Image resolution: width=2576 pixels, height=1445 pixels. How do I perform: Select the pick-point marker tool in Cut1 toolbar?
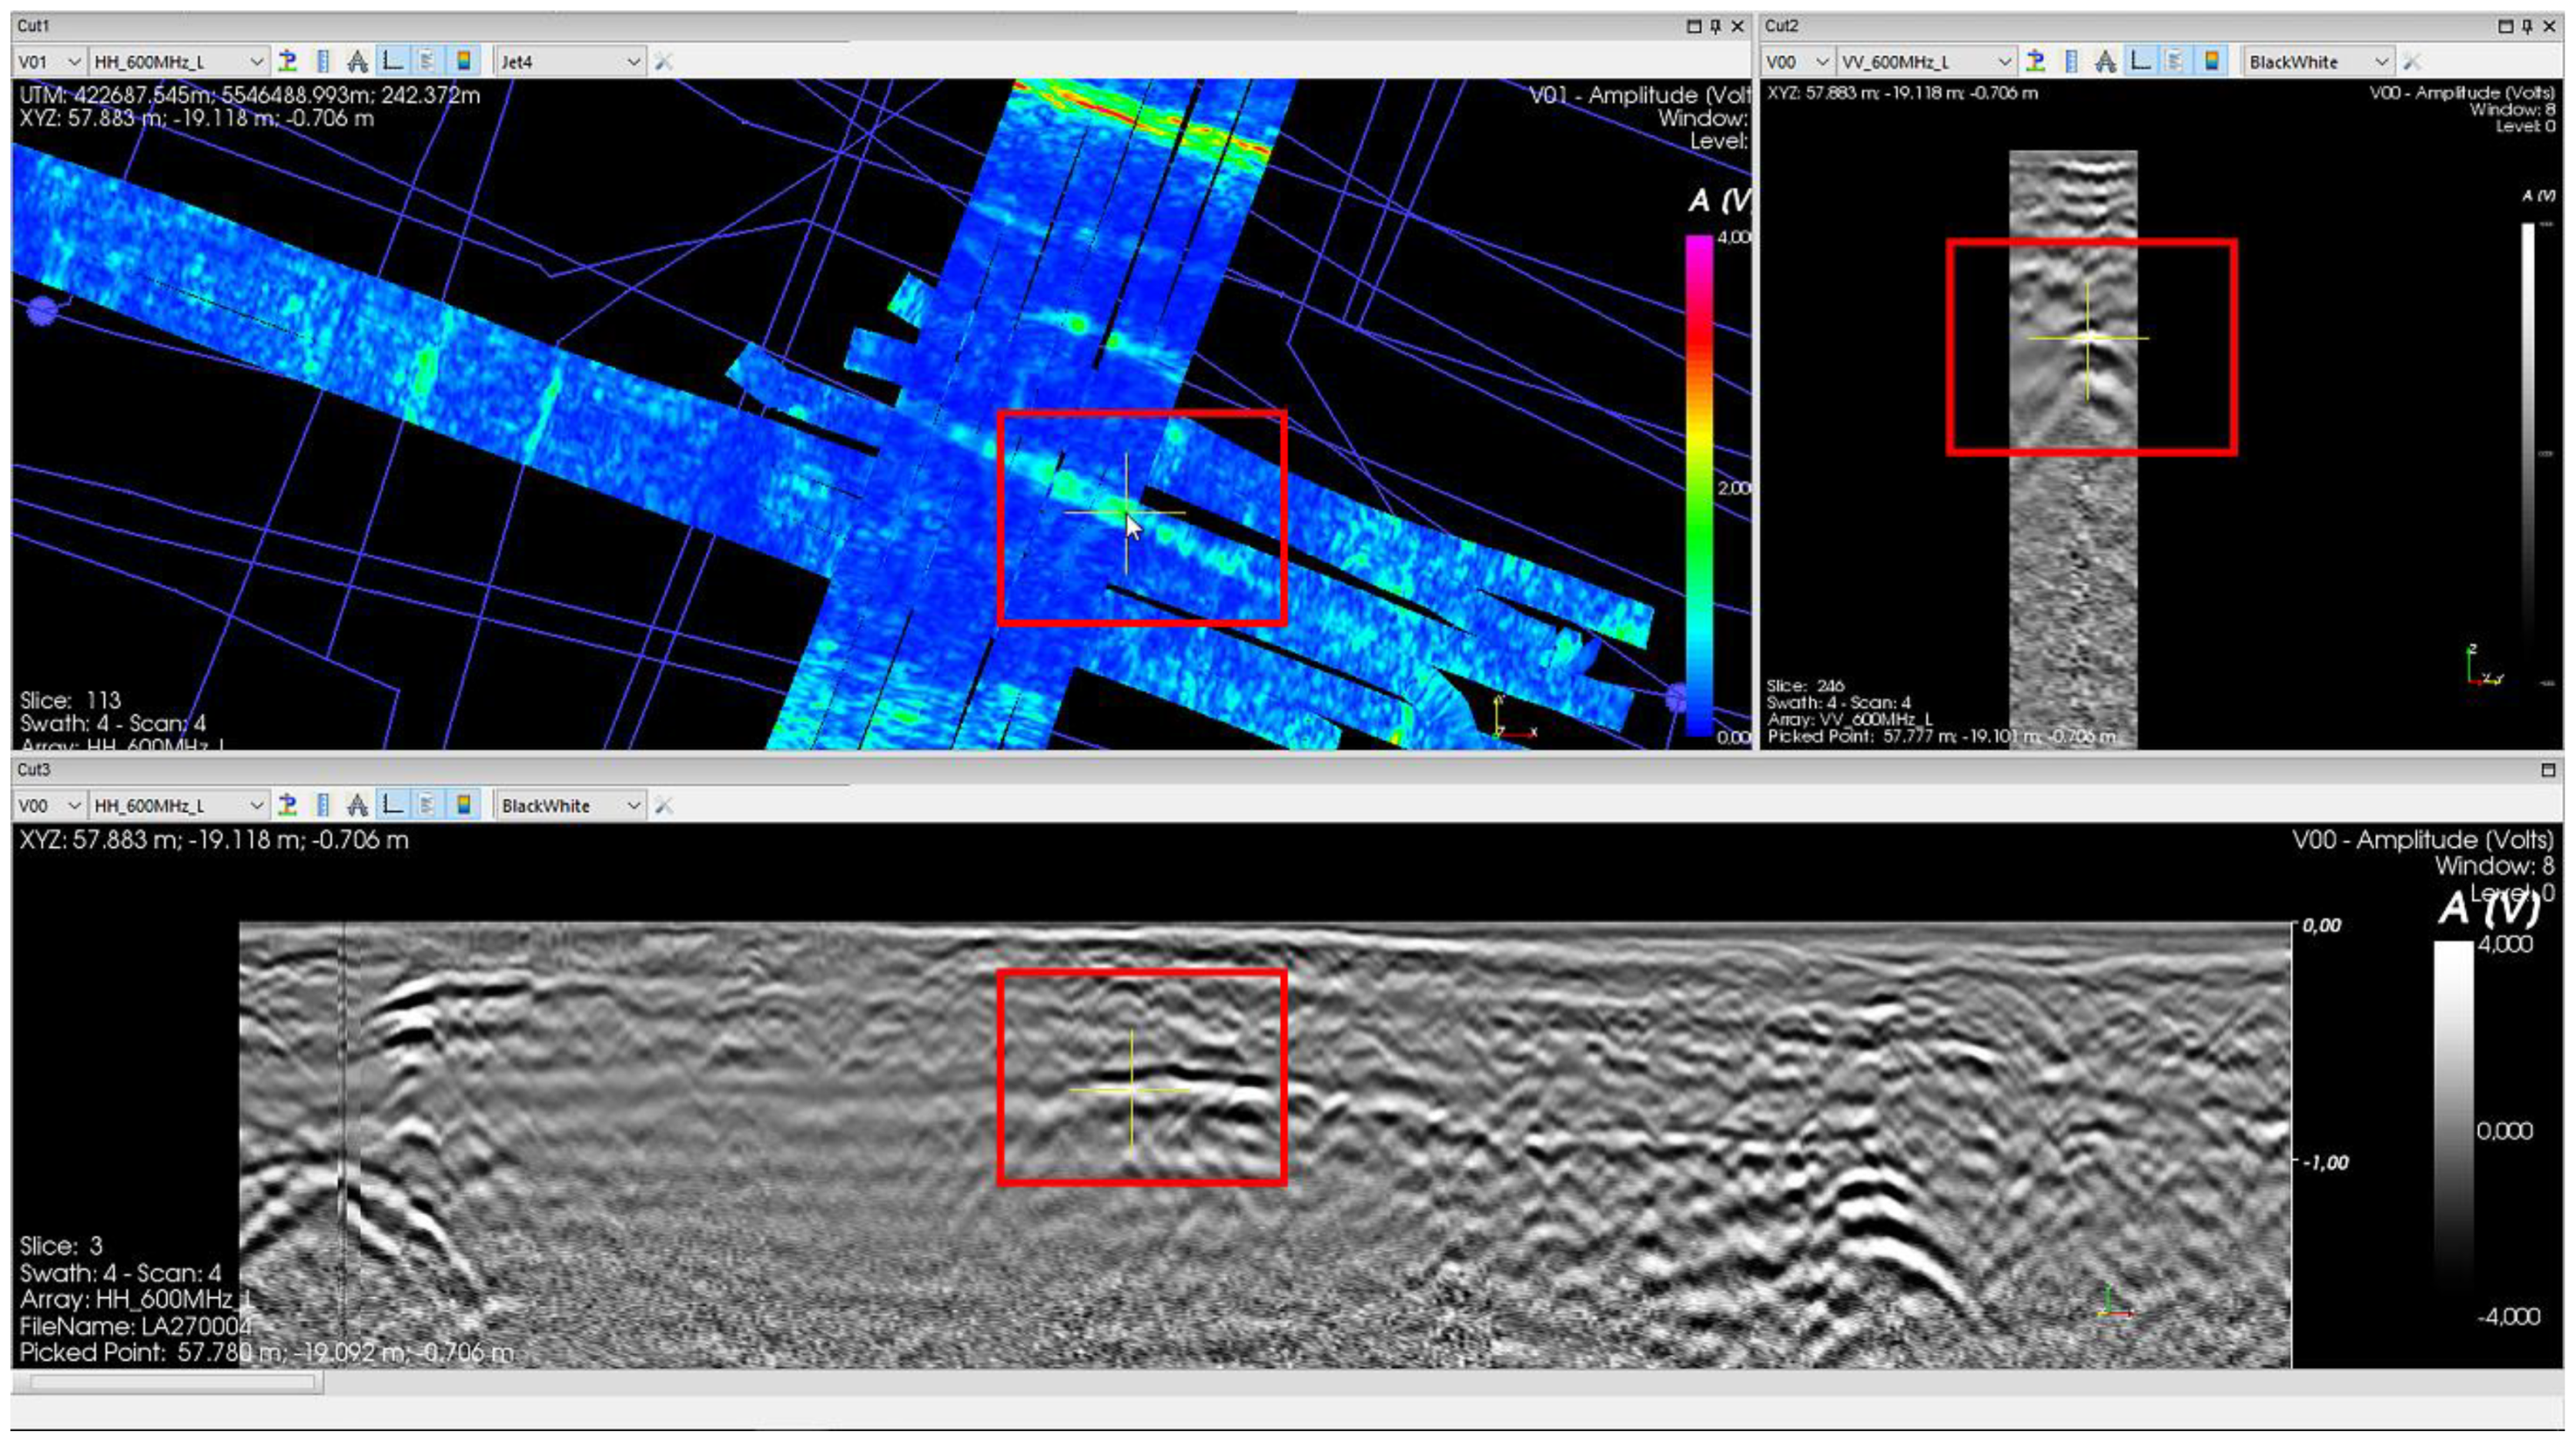[288, 61]
